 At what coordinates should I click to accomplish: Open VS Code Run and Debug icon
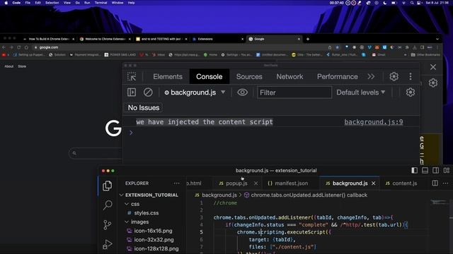click(107, 245)
